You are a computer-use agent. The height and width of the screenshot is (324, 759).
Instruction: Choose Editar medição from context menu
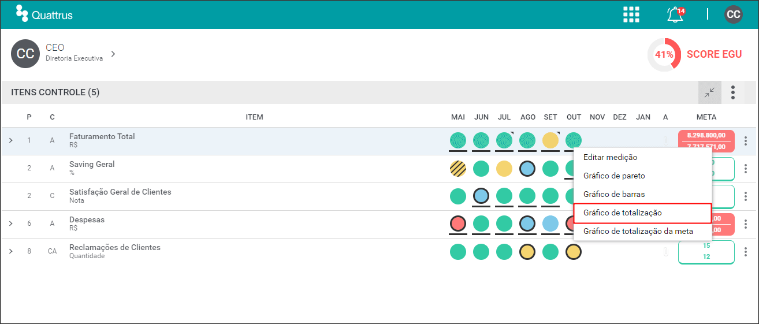point(642,157)
